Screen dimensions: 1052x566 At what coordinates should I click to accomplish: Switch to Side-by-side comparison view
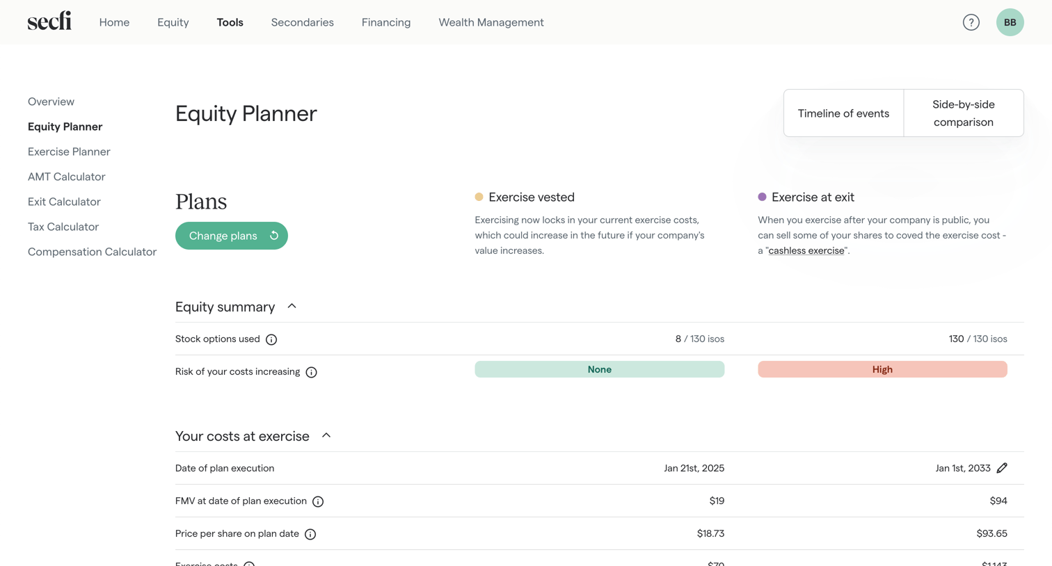pos(964,113)
